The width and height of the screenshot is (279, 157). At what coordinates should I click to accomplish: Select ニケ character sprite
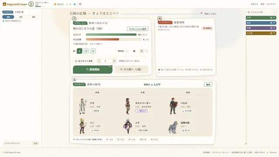(128, 126)
